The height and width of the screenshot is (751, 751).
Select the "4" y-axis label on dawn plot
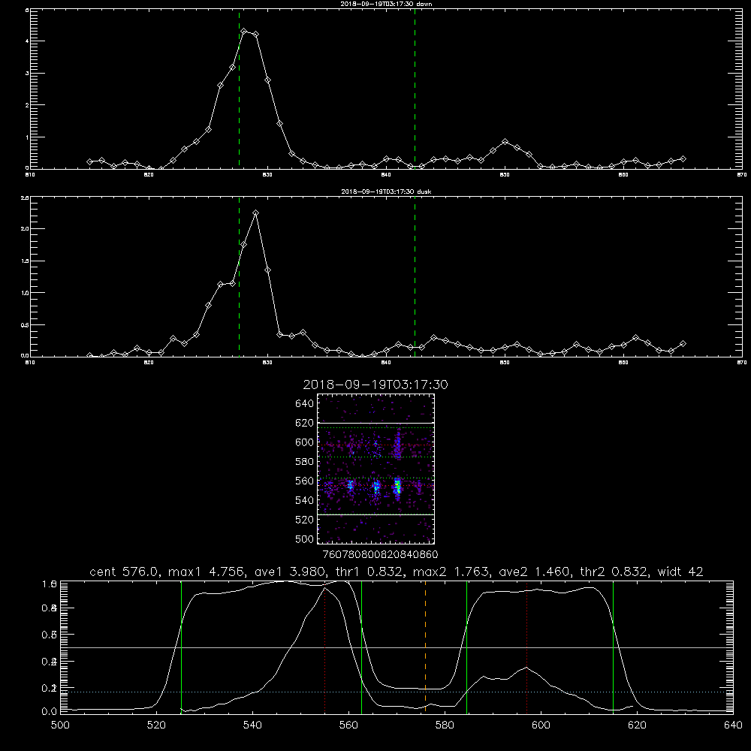(x=27, y=41)
